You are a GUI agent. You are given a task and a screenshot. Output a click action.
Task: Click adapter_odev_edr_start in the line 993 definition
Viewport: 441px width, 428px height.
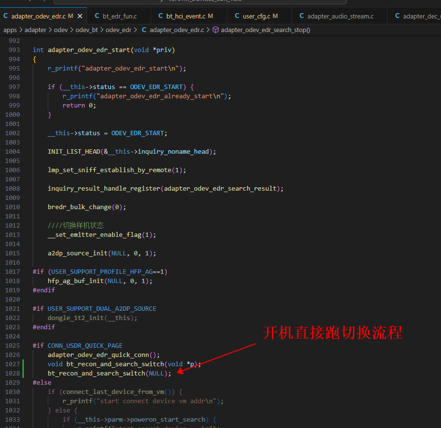coord(89,50)
